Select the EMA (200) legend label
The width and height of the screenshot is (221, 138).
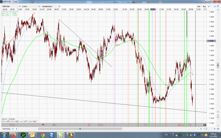click(10, 15)
